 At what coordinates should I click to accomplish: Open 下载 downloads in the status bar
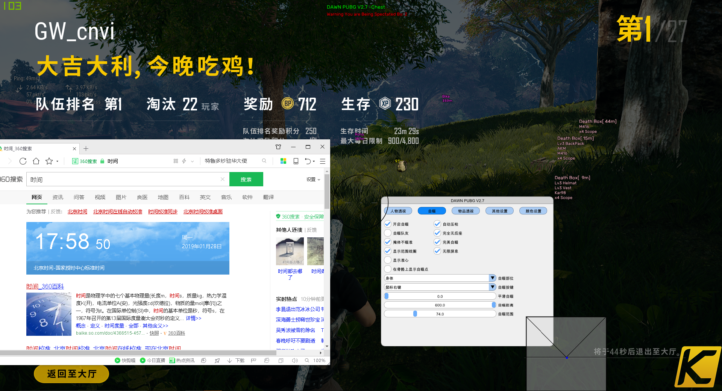(x=236, y=361)
